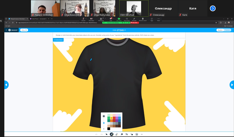Open the Zoom Annotate tool
234x137 pixels.
click(x=134, y=19)
